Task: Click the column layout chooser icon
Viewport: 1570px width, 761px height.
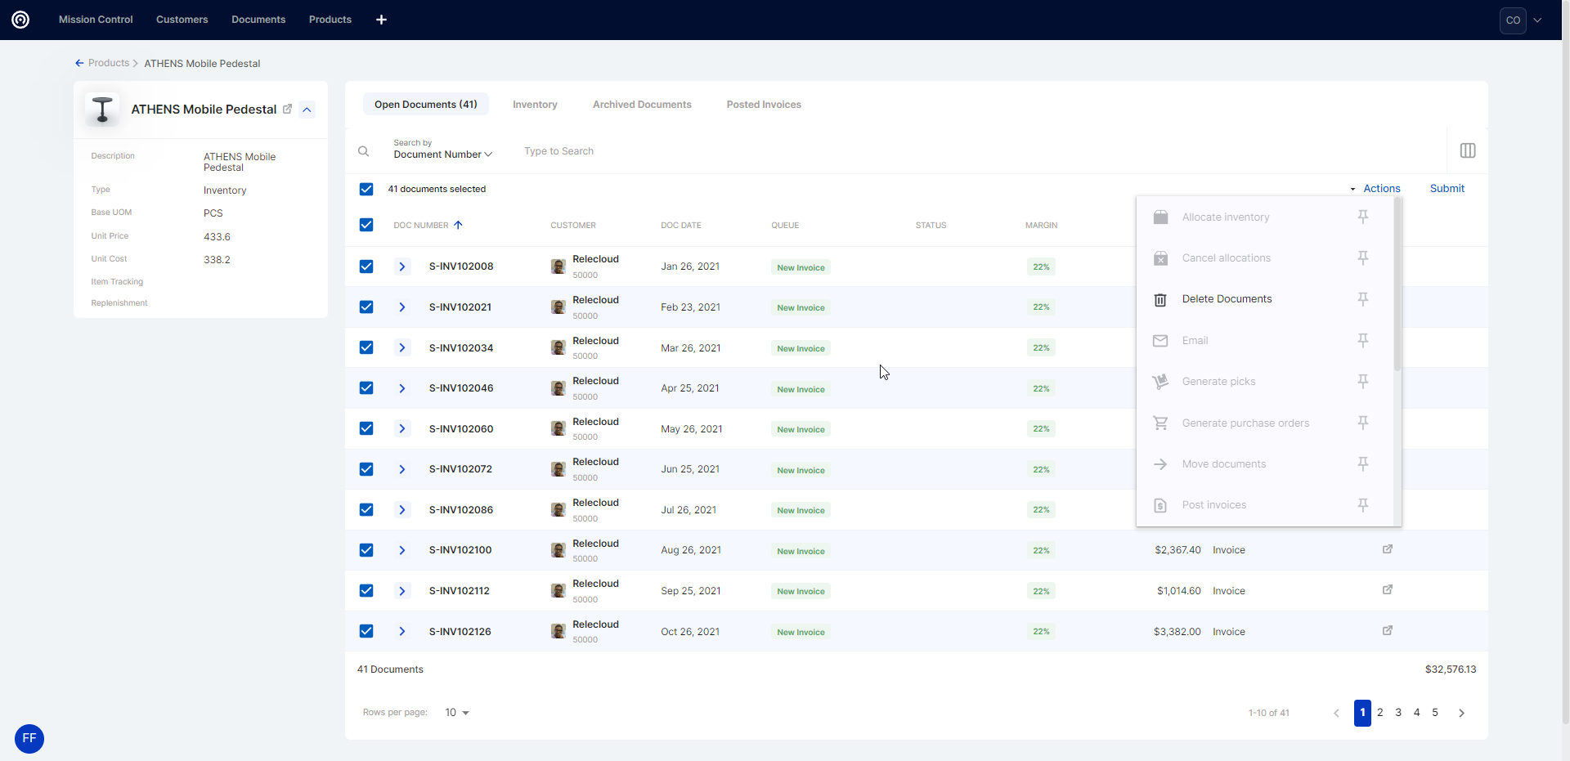Action: [1467, 150]
